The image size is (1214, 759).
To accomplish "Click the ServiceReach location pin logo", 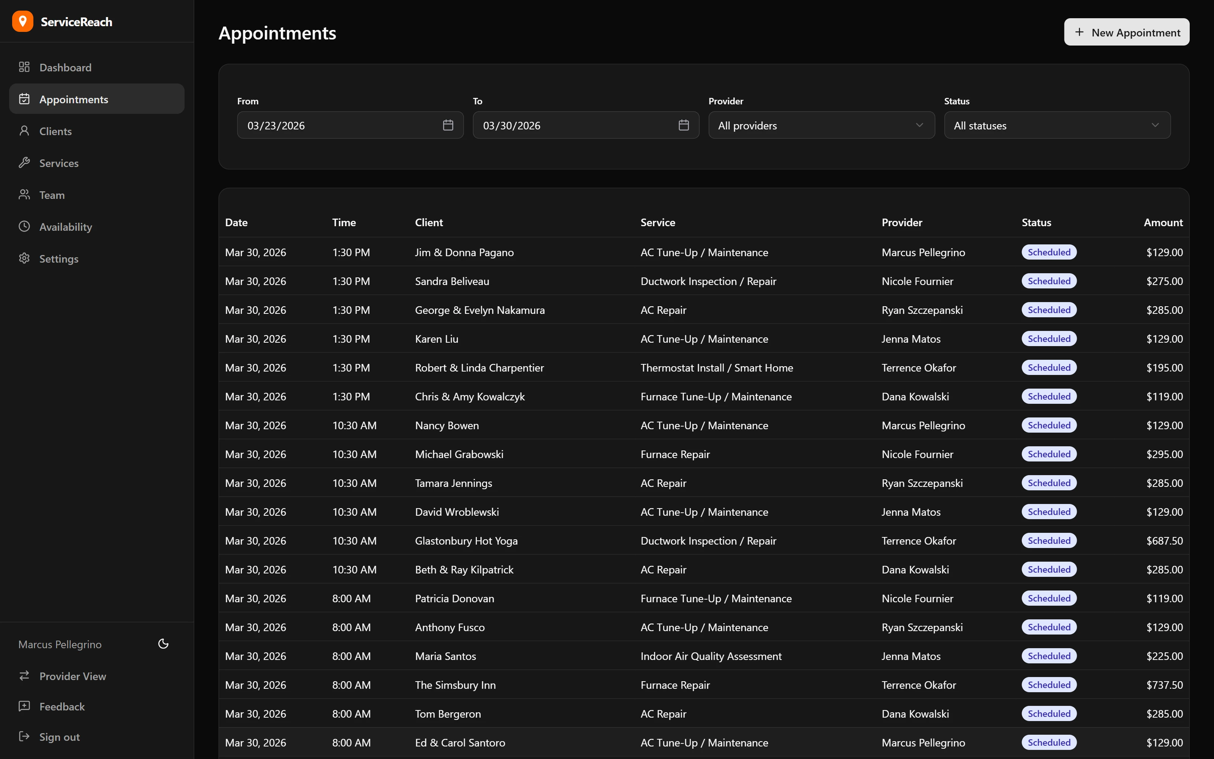I will click(23, 21).
